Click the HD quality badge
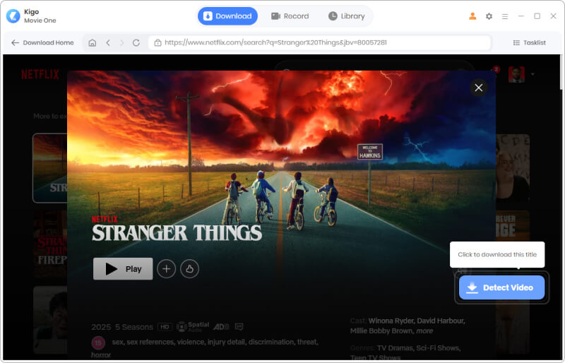 point(165,327)
